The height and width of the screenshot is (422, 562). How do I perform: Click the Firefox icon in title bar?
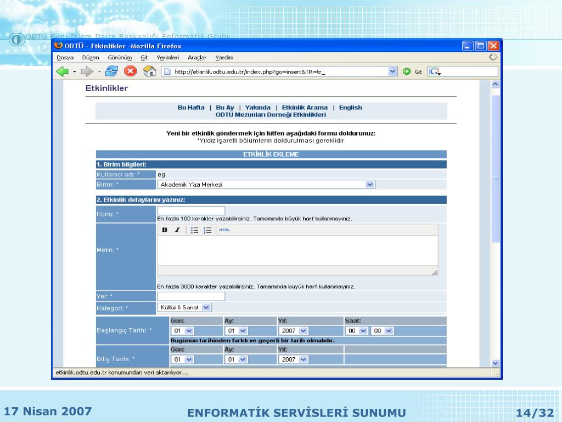pos(58,46)
